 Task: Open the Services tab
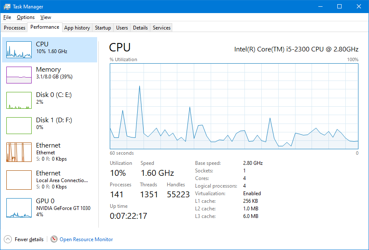[162, 28]
